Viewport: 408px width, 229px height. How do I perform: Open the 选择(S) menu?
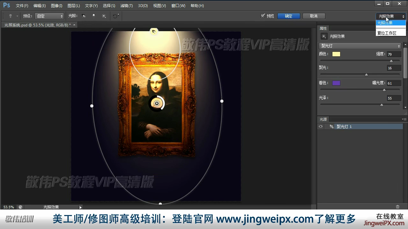[109, 6]
